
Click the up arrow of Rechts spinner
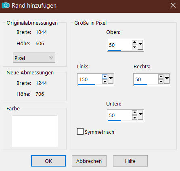161,77
